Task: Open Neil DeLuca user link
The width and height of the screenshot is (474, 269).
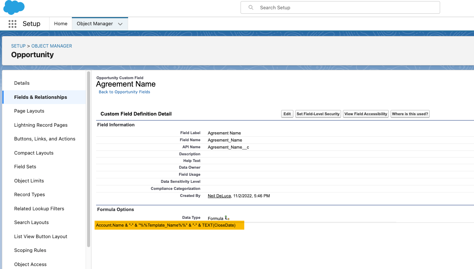Action: (x=219, y=196)
